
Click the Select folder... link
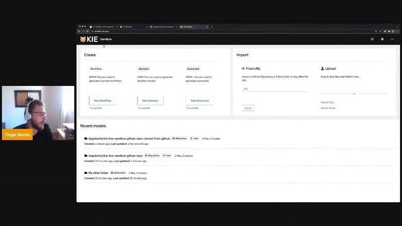coord(329,108)
